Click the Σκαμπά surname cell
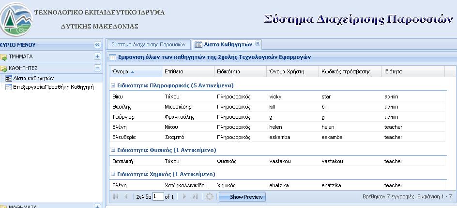This screenshot has height=208, width=457. [188, 137]
